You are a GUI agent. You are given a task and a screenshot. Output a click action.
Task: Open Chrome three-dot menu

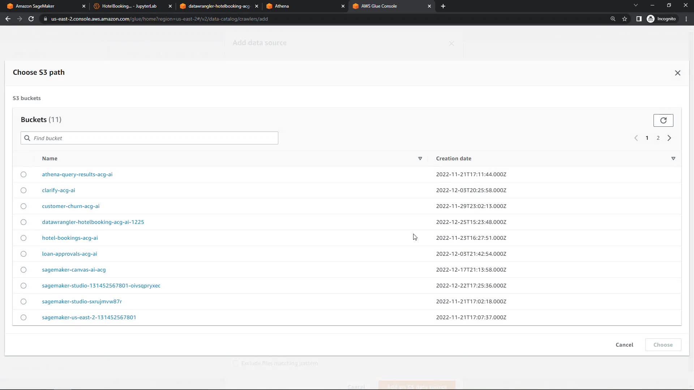pyautogui.click(x=686, y=19)
